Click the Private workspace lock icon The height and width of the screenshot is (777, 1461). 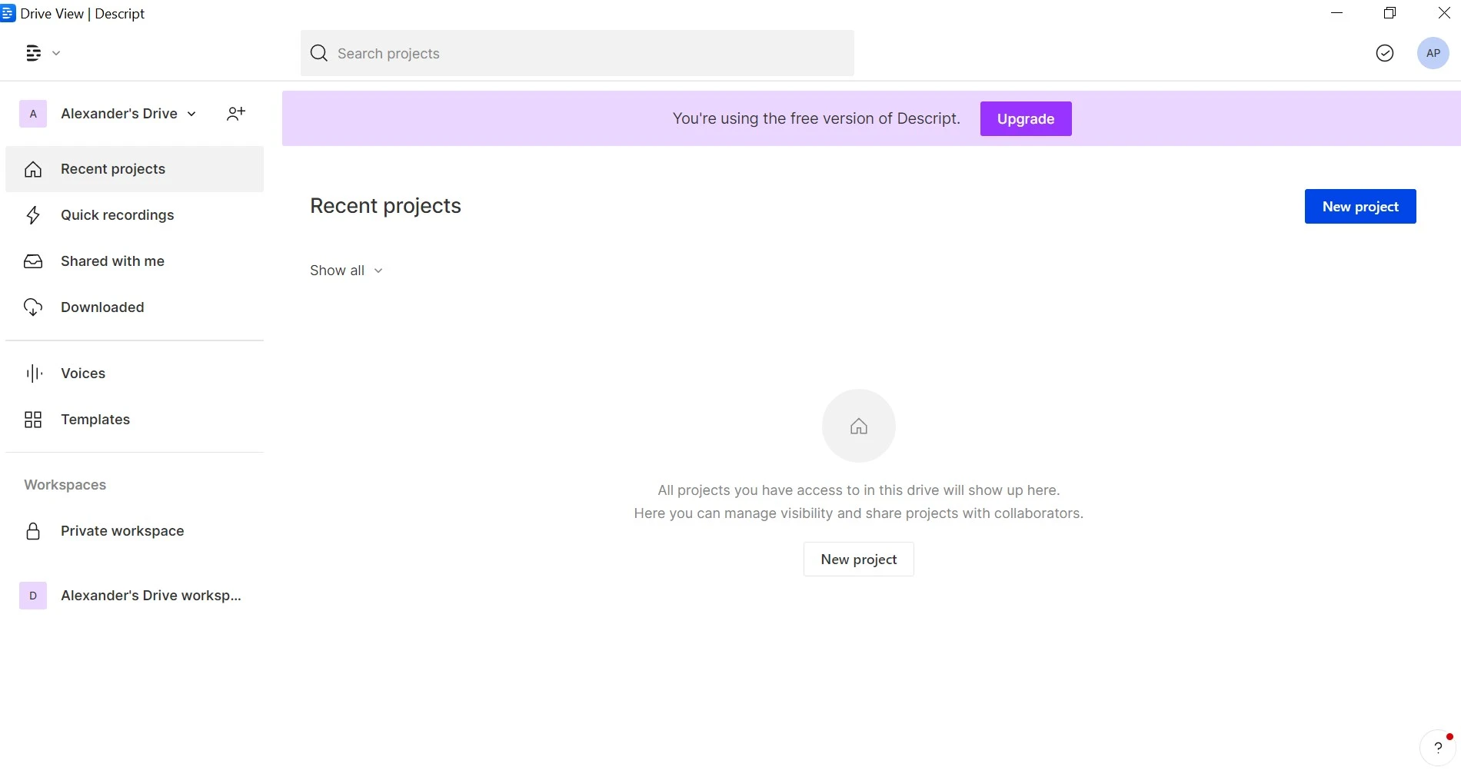33,531
